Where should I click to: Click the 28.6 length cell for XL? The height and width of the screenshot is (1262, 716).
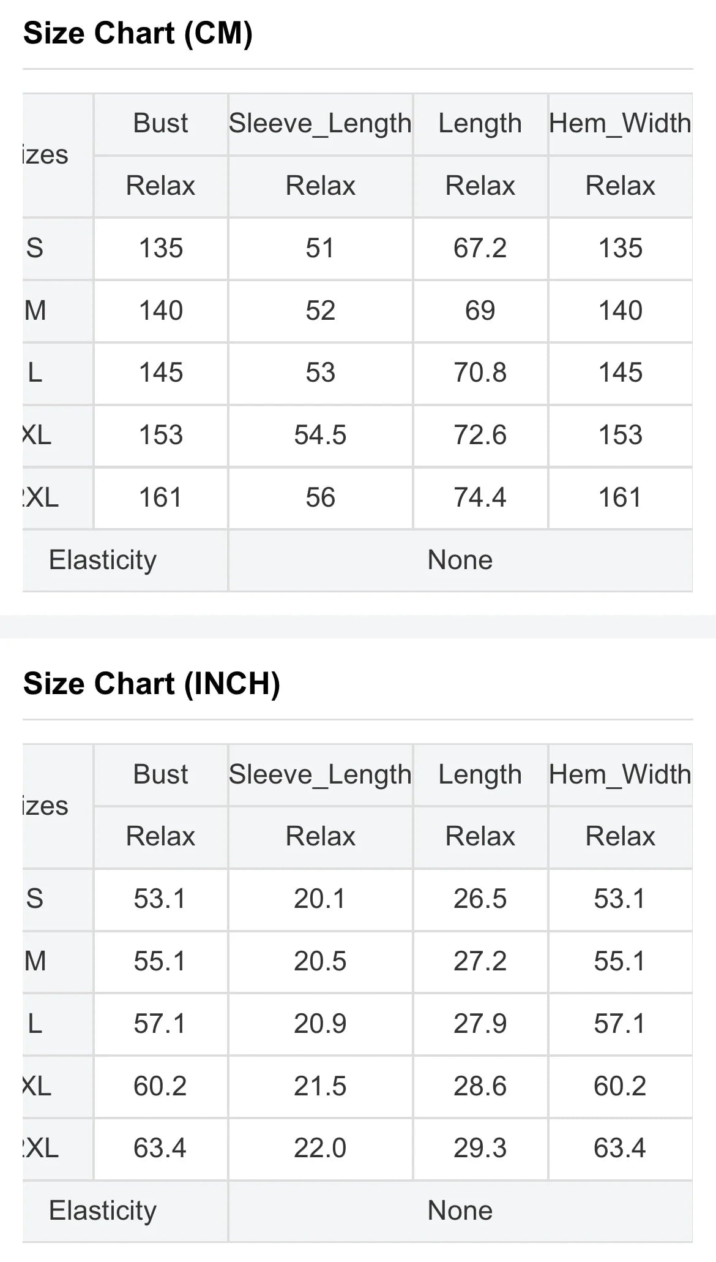pos(480,1086)
